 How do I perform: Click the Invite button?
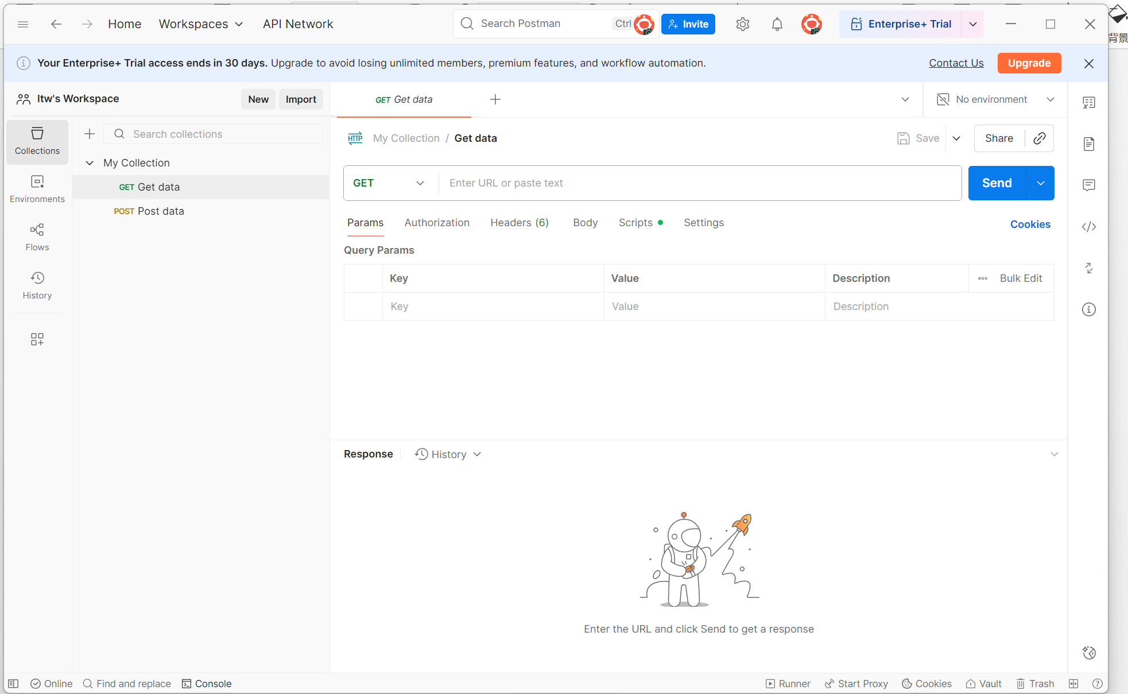(688, 24)
